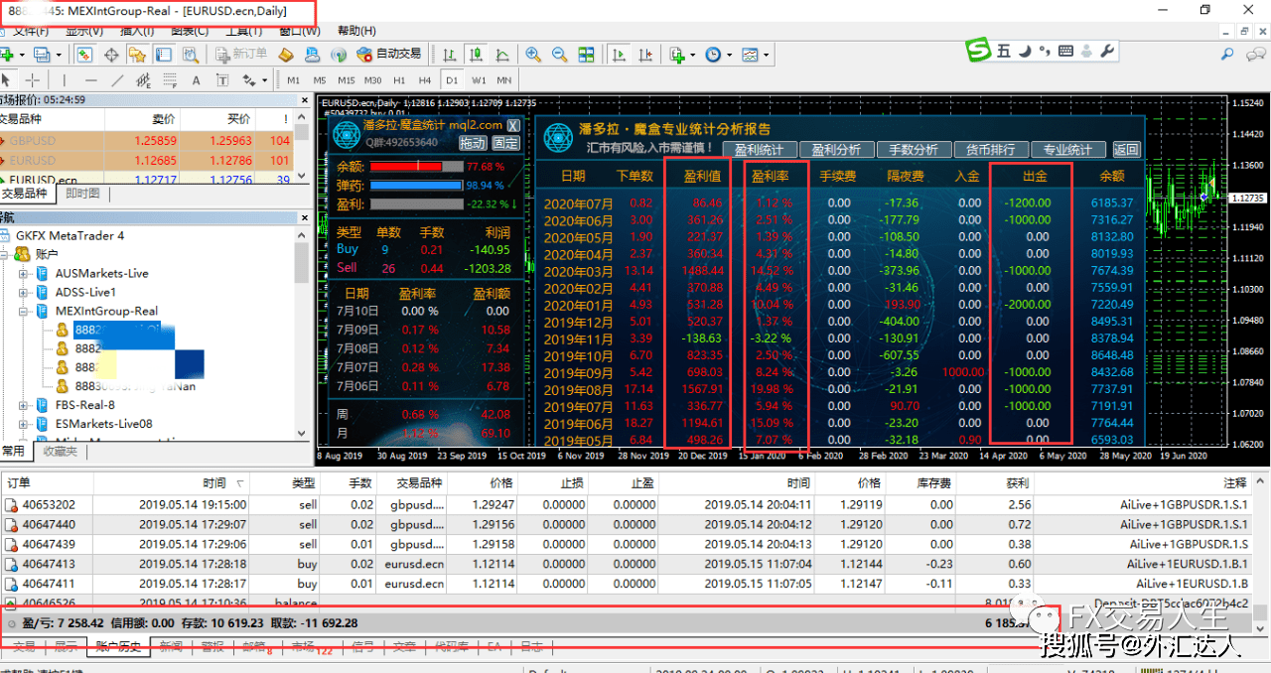Switch timeframe to H4
Image resolution: width=1271 pixels, height=673 pixels.
point(425,80)
